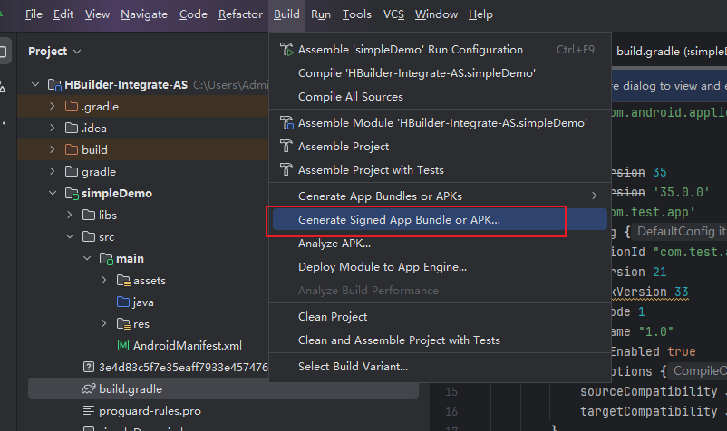Expand the res folder
The width and height of the screenshot is (727, 431).
click(104, 324)
